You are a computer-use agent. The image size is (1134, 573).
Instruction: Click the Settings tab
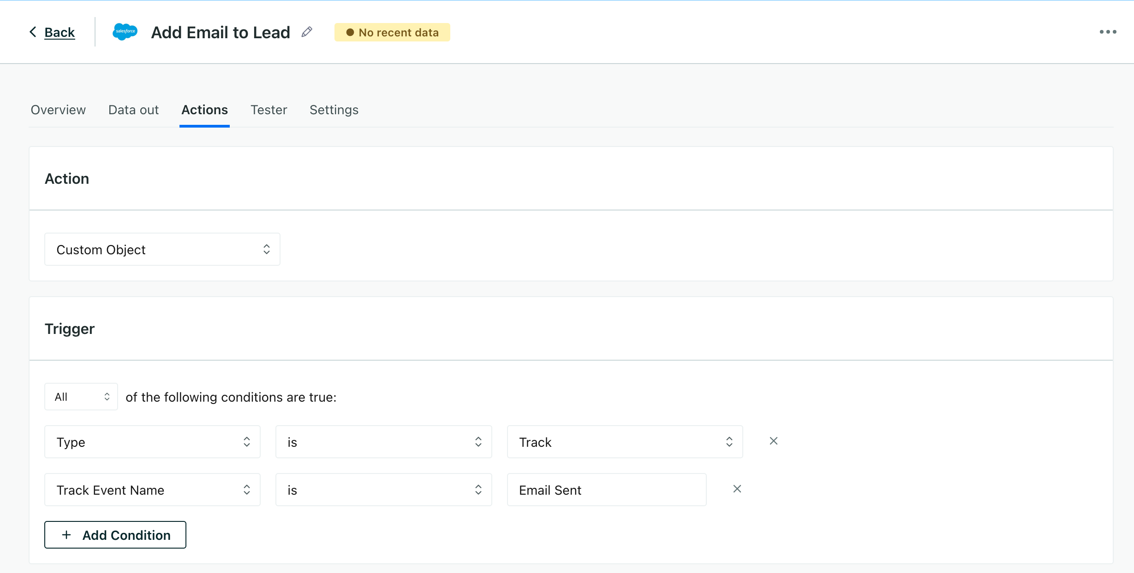point(334,110)
